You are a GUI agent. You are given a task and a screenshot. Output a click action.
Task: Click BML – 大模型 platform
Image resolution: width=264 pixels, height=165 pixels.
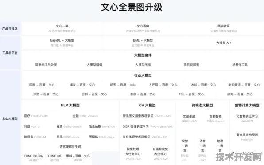(143, 43)
